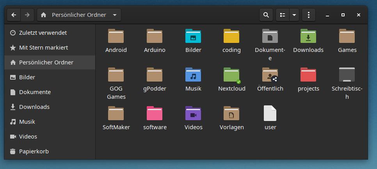Open the Persönlicher Ordner path dropdown
Screen dimensions: 377x169
[79, 15]
